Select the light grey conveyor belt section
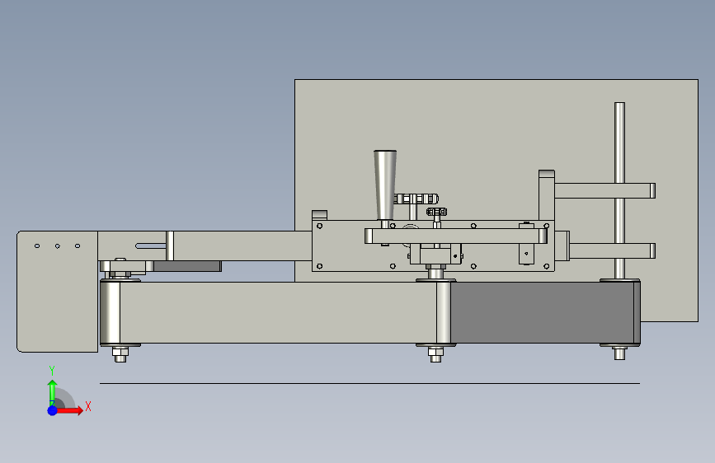Screen dimensions: 715x463 tap(278, 312)
